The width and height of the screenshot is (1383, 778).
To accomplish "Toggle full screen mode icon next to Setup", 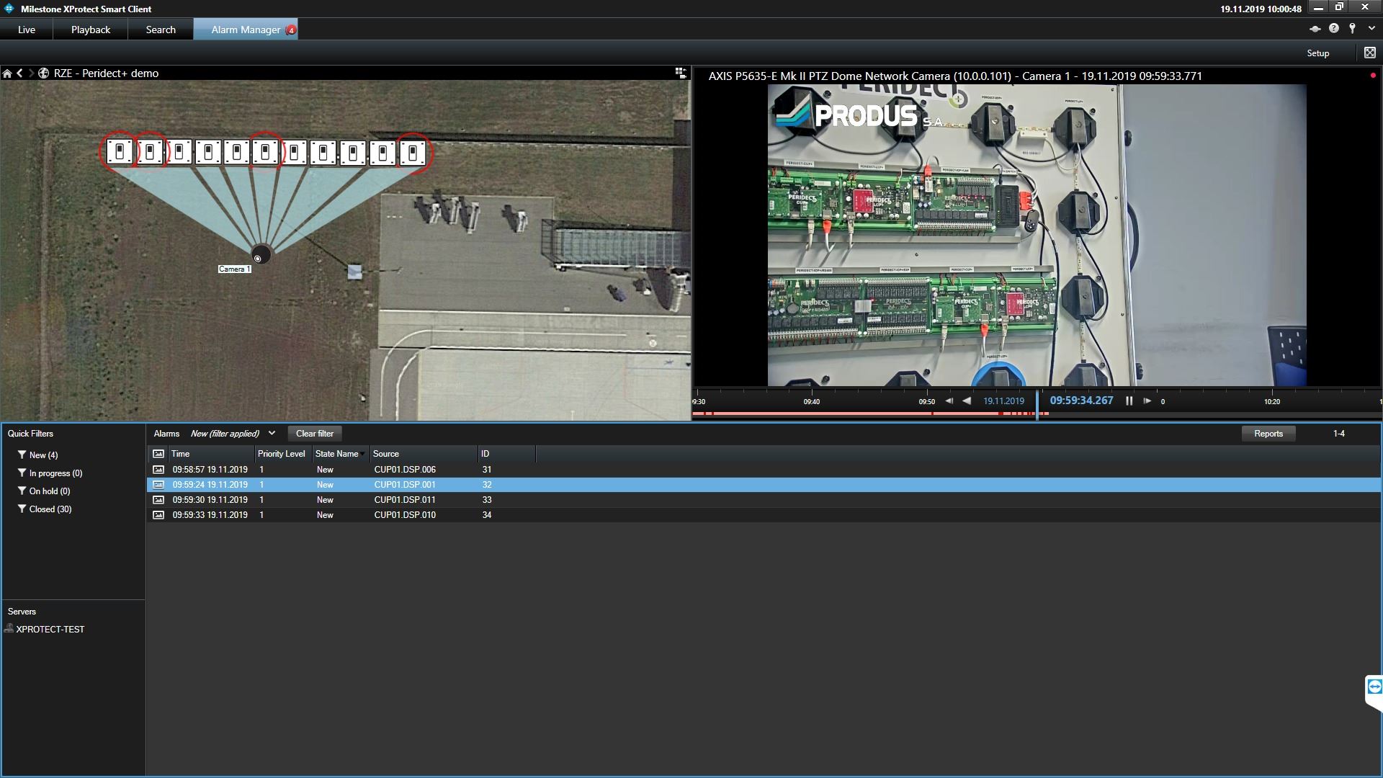I will [1370, 53].
